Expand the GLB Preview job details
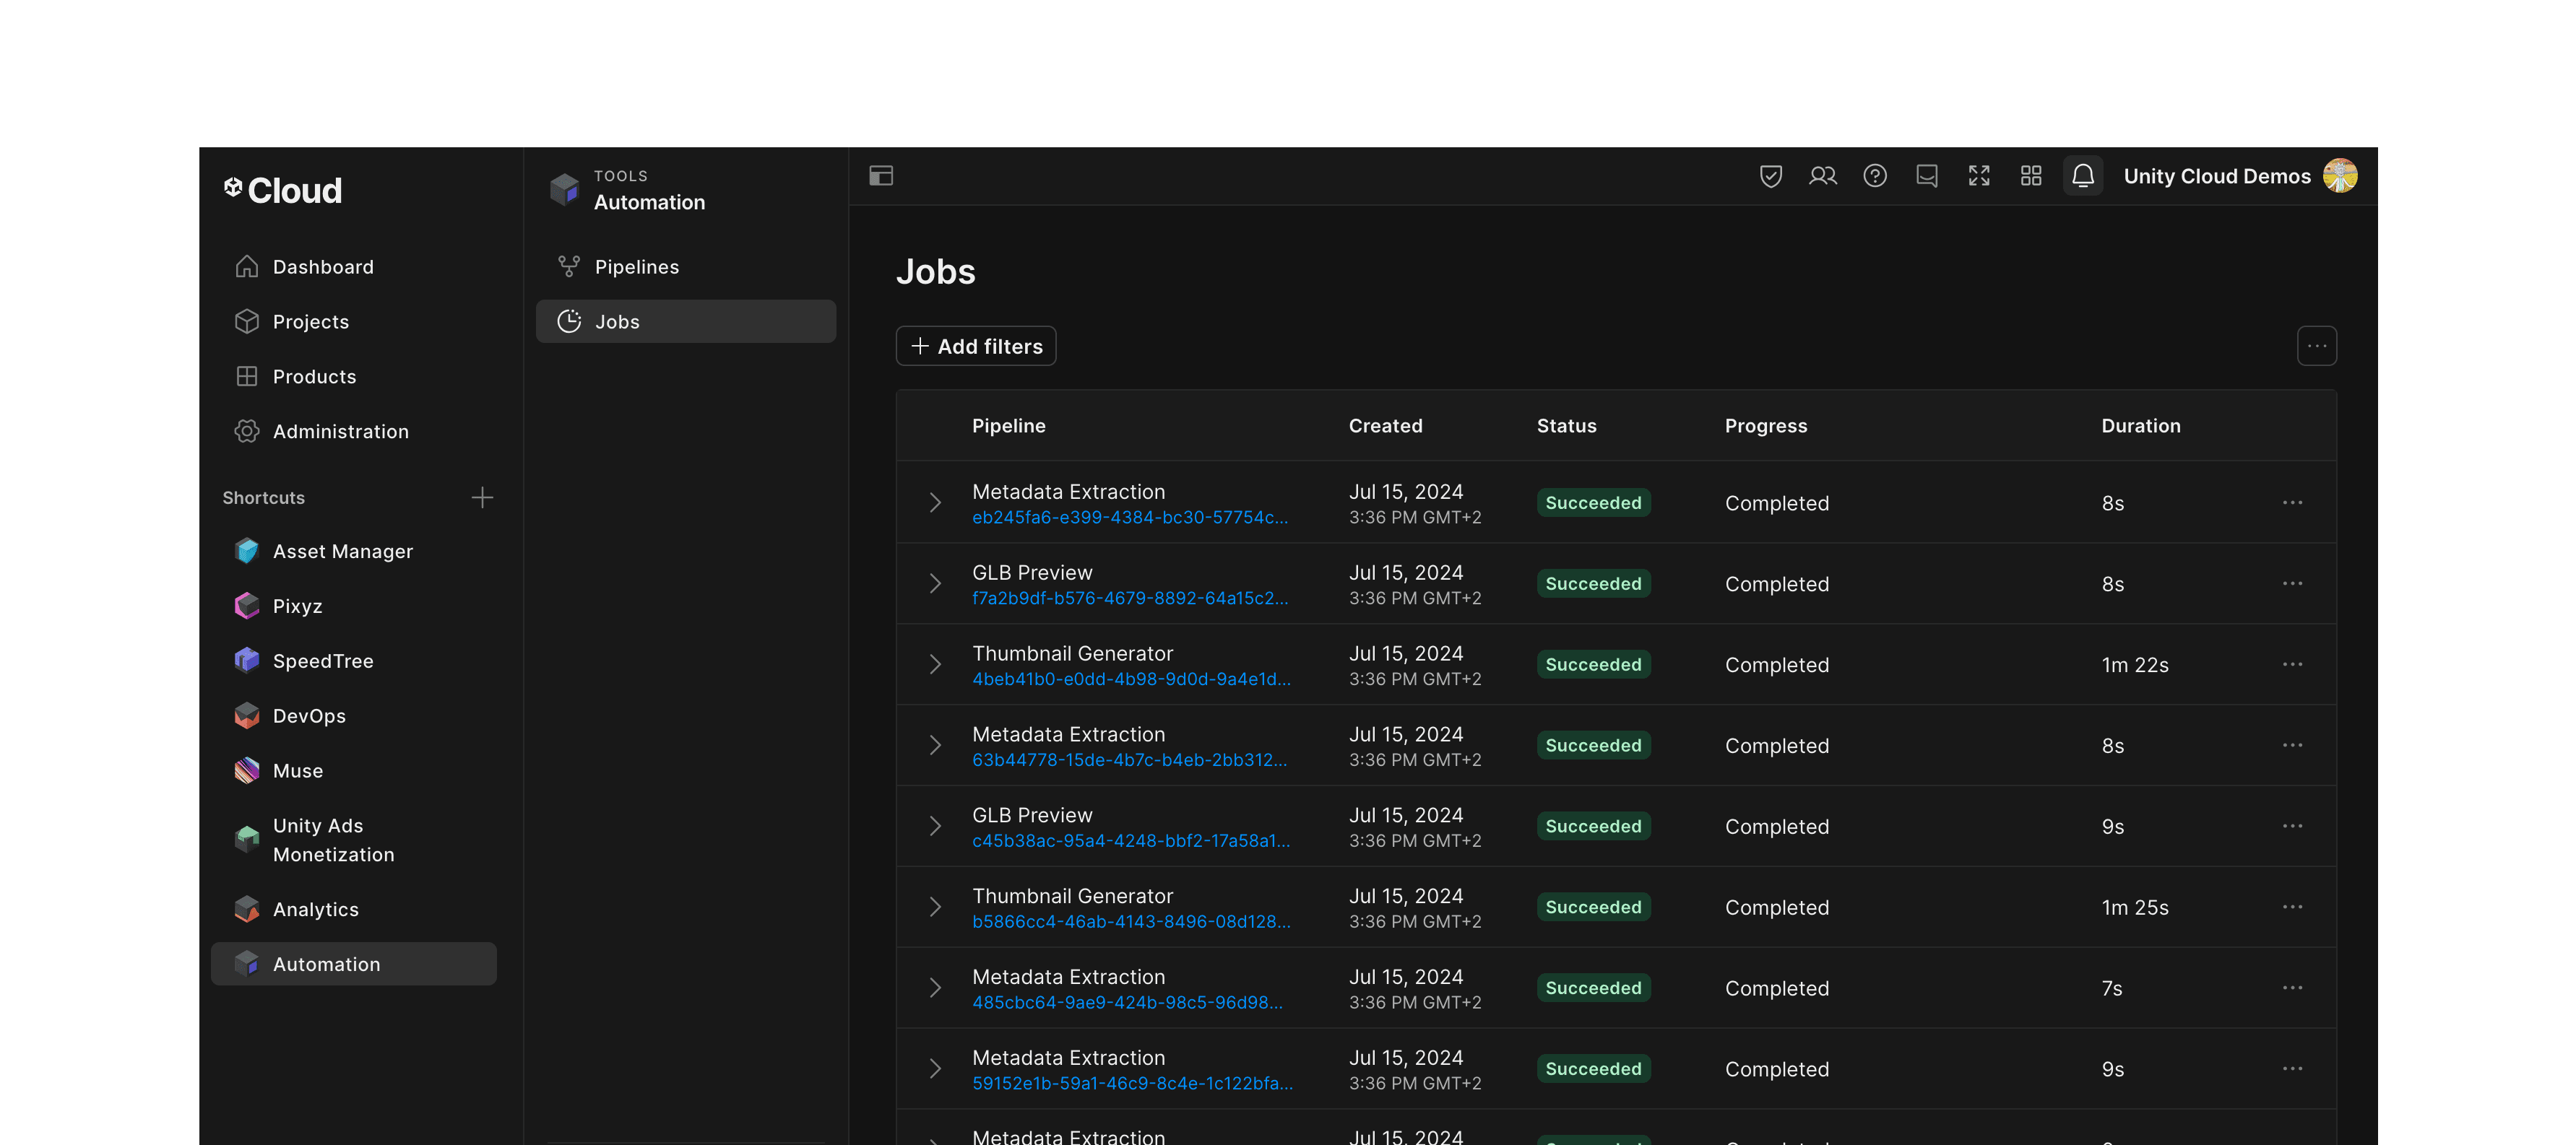The width and height of the screenshot is (2576, 1145). click(935, 583)
